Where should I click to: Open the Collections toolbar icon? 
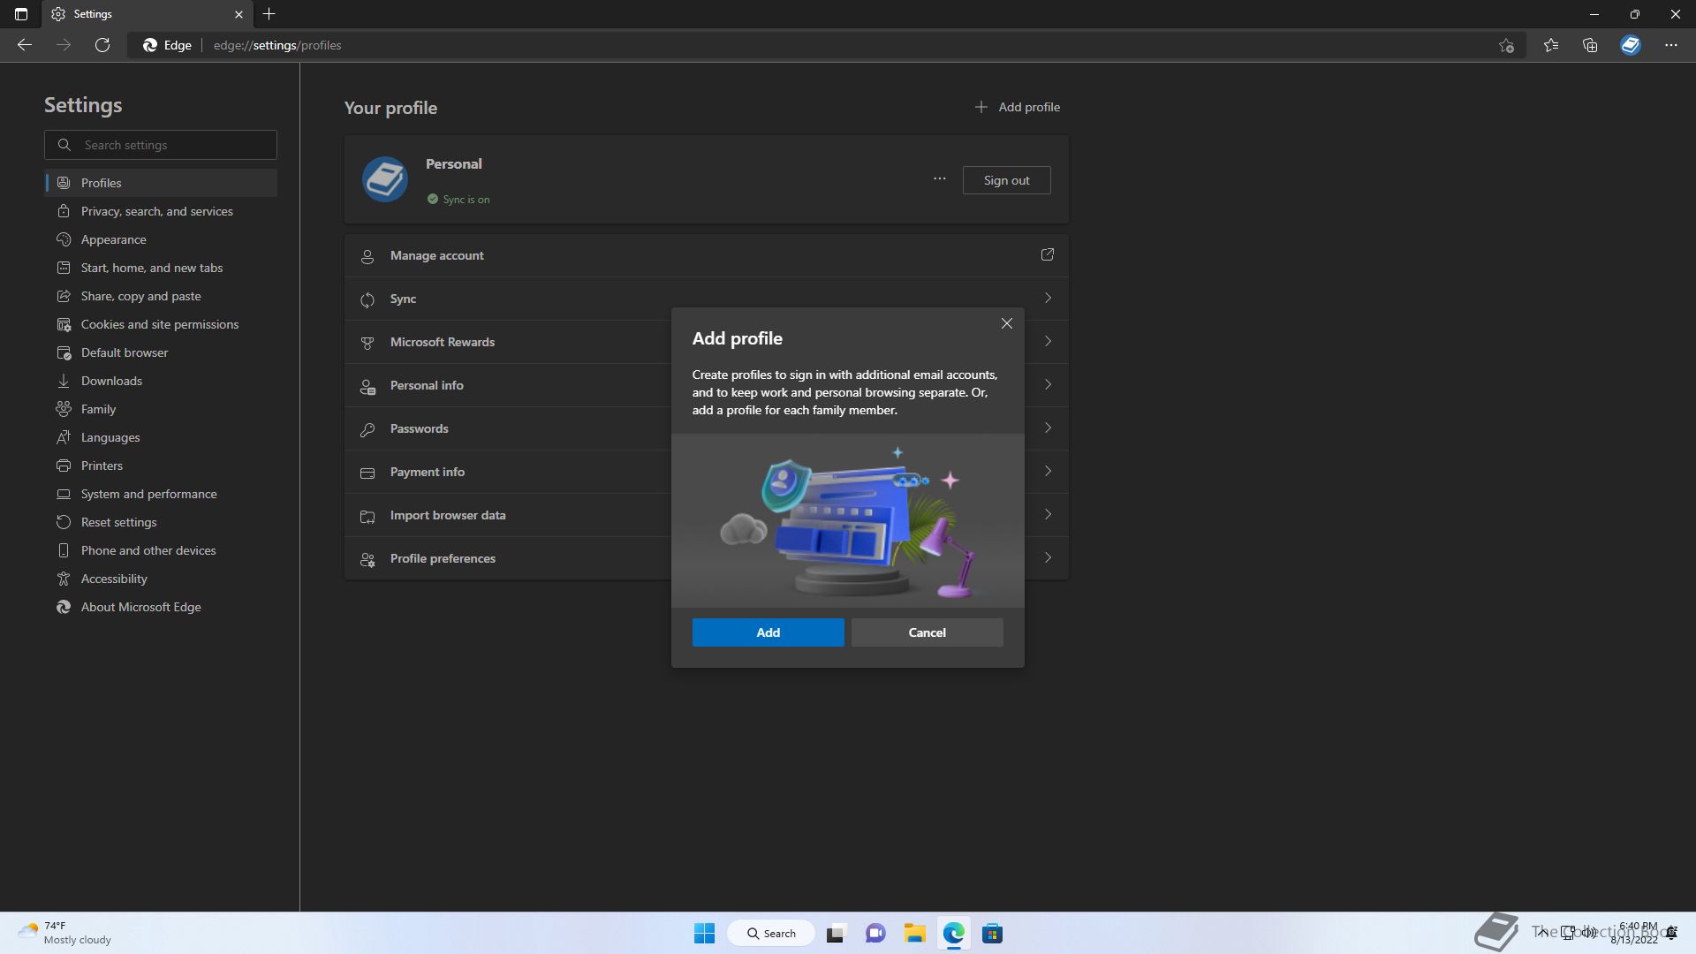[x=1590, y=45]
